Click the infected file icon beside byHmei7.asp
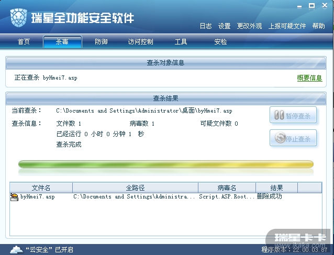The image size is (334, 255). (x=14, y=197)
